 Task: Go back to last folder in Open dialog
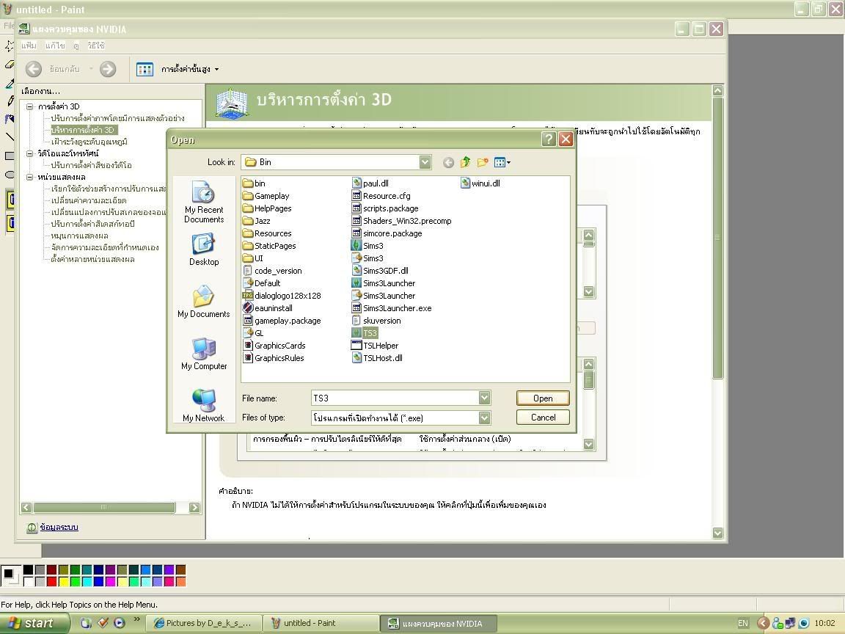[448, 162]
